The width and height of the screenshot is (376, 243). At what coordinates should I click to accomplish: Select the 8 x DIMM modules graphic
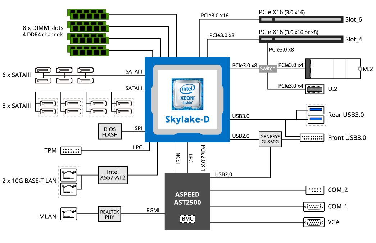tap(88, 32)
